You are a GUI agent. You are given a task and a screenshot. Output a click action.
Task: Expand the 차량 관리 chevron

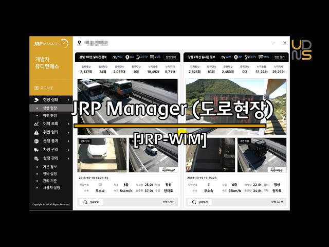tap(68, 150)
